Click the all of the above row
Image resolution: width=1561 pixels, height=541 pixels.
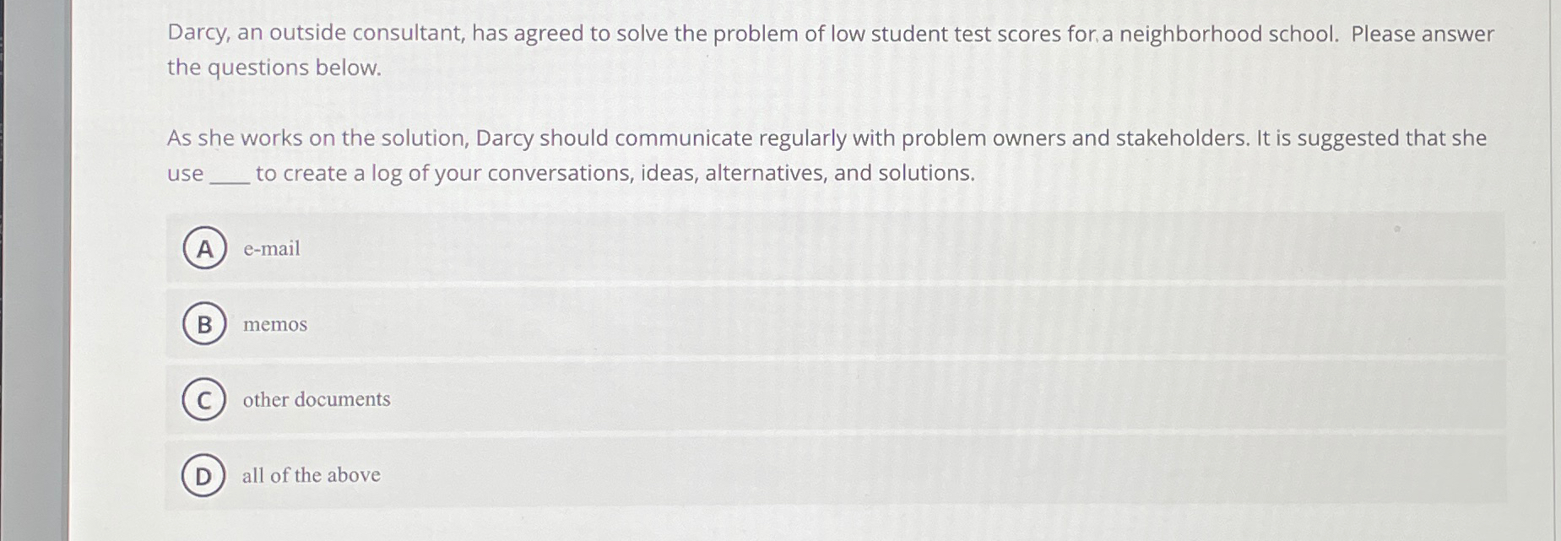(675, 475)
